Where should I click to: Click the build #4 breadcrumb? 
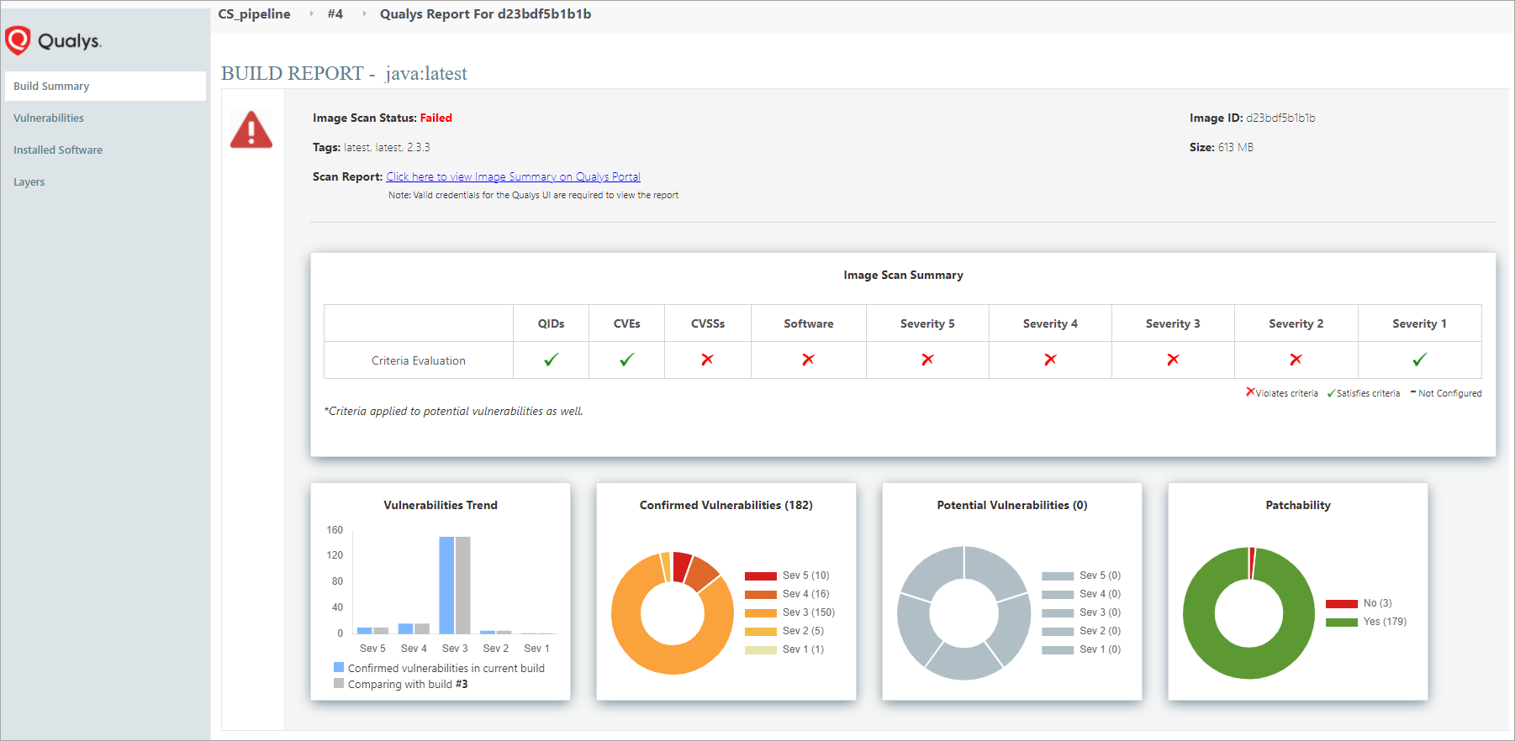coord(335,13)
